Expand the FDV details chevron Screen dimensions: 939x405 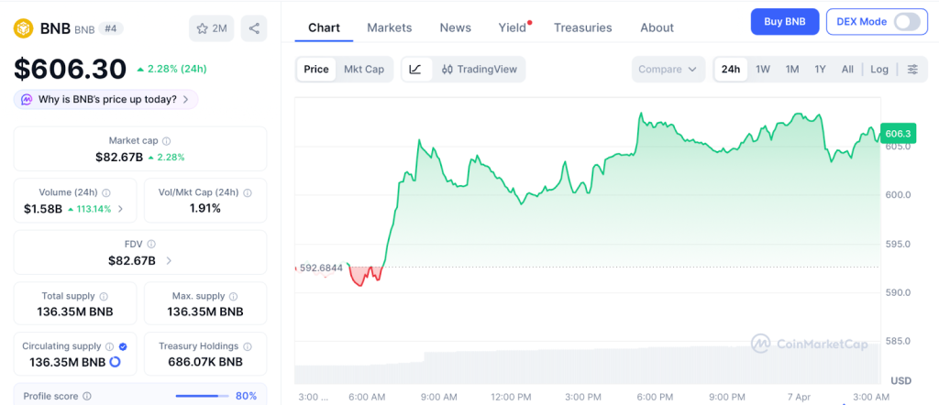coord(169,261)
